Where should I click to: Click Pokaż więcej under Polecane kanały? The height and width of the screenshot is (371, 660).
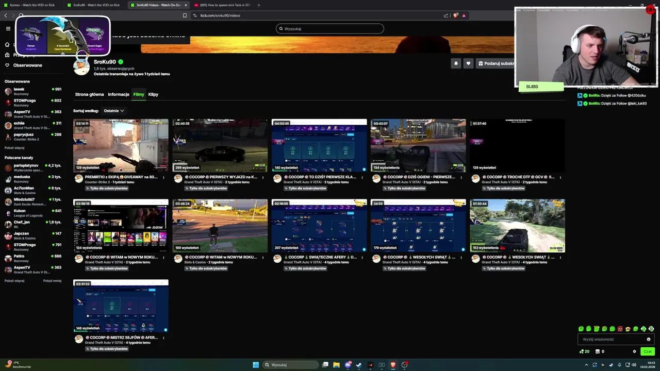14,281
